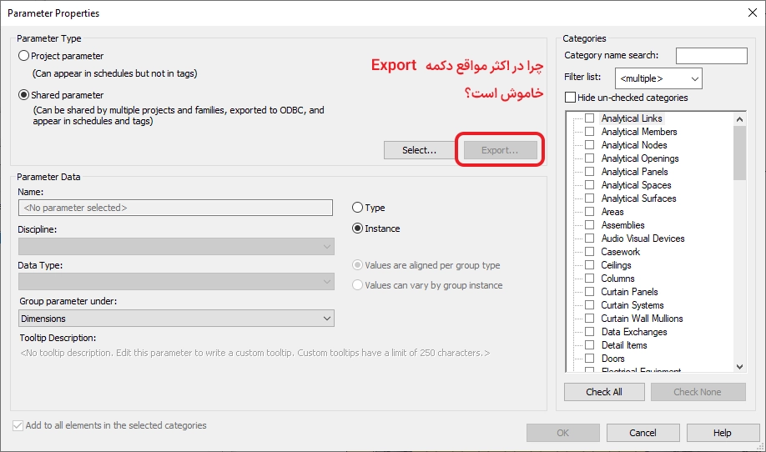The image size is (766, 452).
Task: Tick the Casework category checkbox
Action: pyautogui.click(x=590, y=252)
